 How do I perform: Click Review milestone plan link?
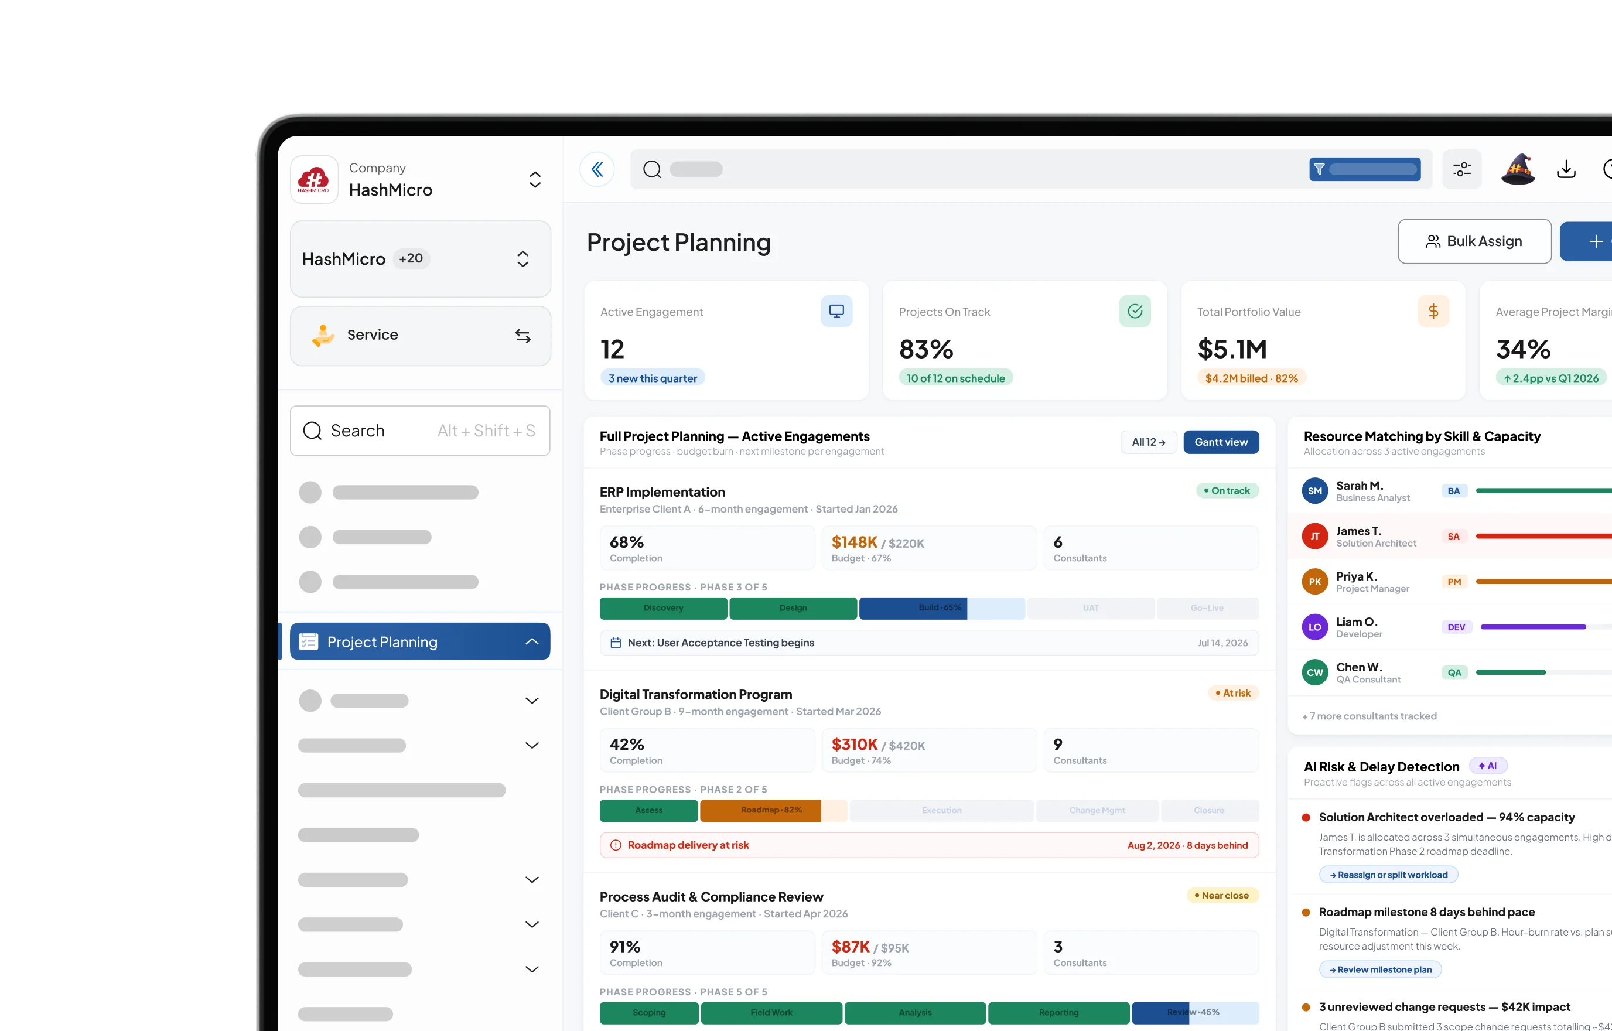tap(1381, 969)
